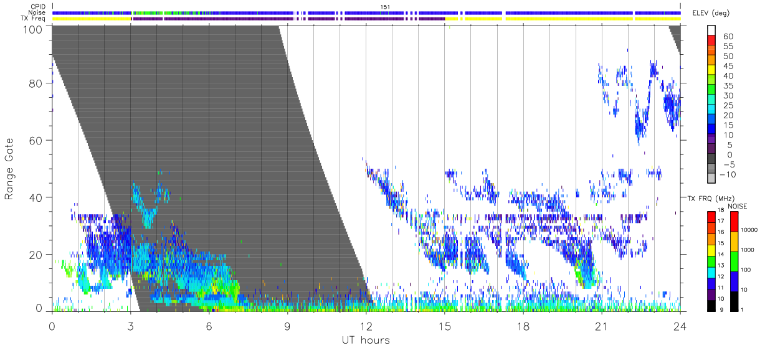Pick cyan TX FRQ swatch between 12 and 13
This screenshot has width=765, height=353.
point(711,272)
